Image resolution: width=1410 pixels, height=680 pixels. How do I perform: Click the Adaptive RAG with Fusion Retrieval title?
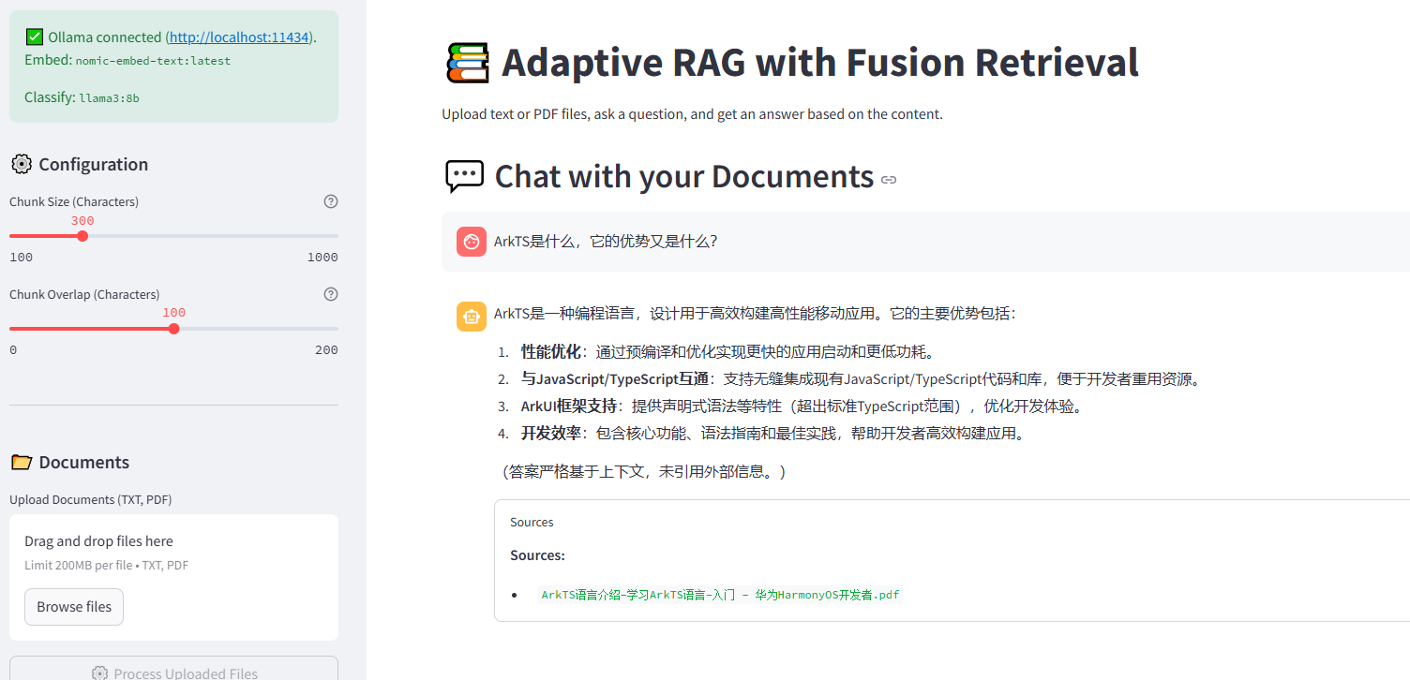pos(820,63)
